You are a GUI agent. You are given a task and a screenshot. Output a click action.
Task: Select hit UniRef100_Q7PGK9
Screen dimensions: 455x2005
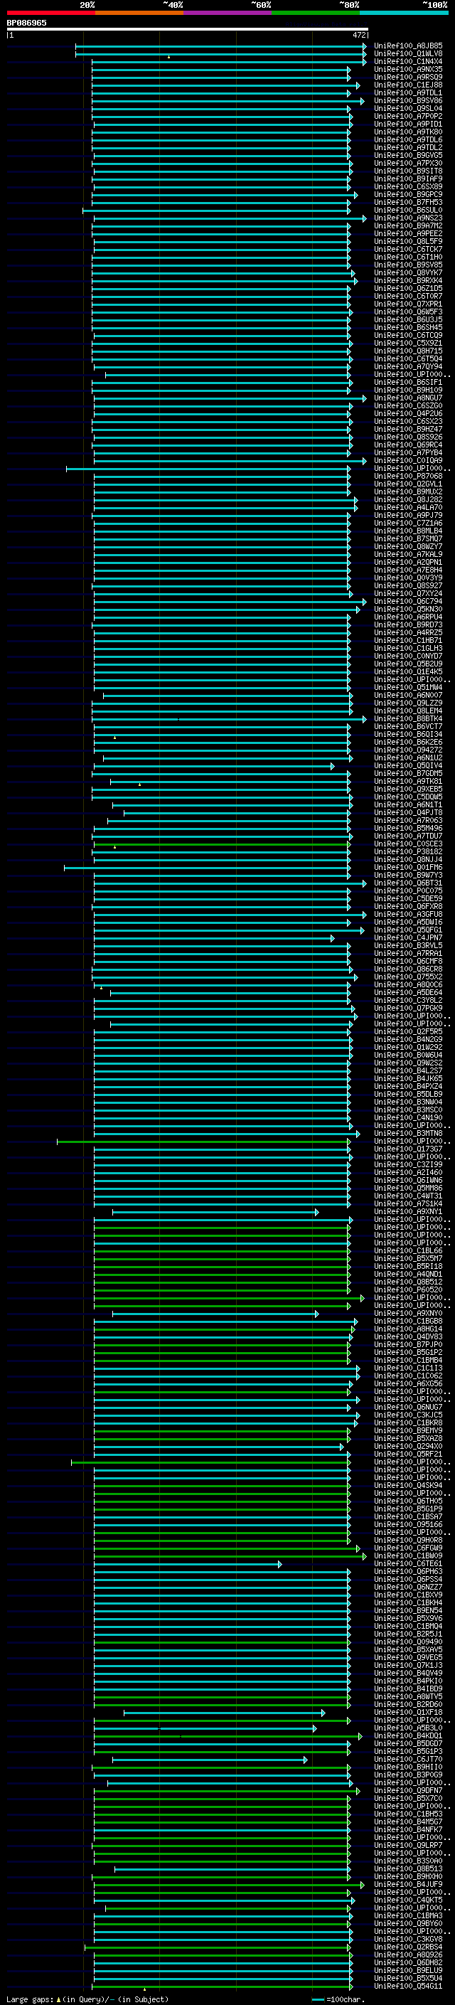click(408, 1008)
